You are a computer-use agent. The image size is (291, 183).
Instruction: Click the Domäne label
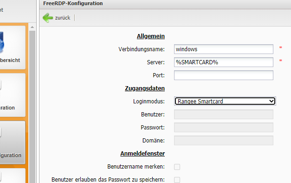[x=154, y=140]
